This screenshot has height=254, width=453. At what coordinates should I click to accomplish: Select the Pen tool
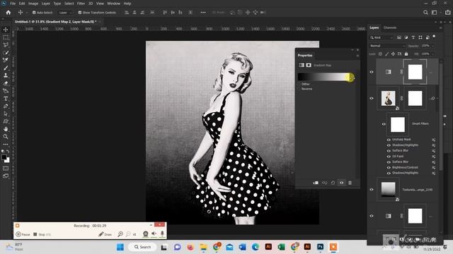point(6,107)
